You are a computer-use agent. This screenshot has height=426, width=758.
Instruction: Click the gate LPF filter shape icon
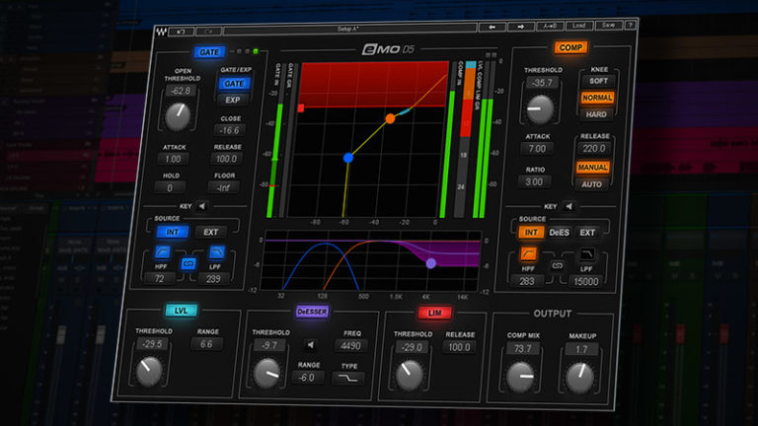[x=216, y=253]
